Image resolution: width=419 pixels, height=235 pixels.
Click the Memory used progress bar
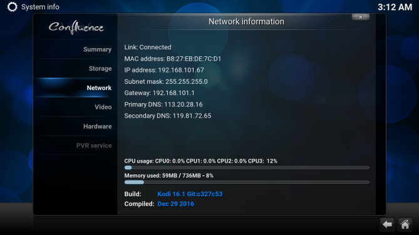(x=247, y=182)
